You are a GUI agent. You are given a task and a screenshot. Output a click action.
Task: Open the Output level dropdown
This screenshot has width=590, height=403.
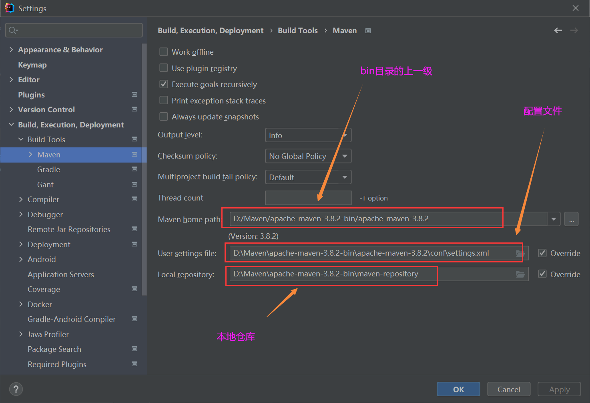point(308,135)
